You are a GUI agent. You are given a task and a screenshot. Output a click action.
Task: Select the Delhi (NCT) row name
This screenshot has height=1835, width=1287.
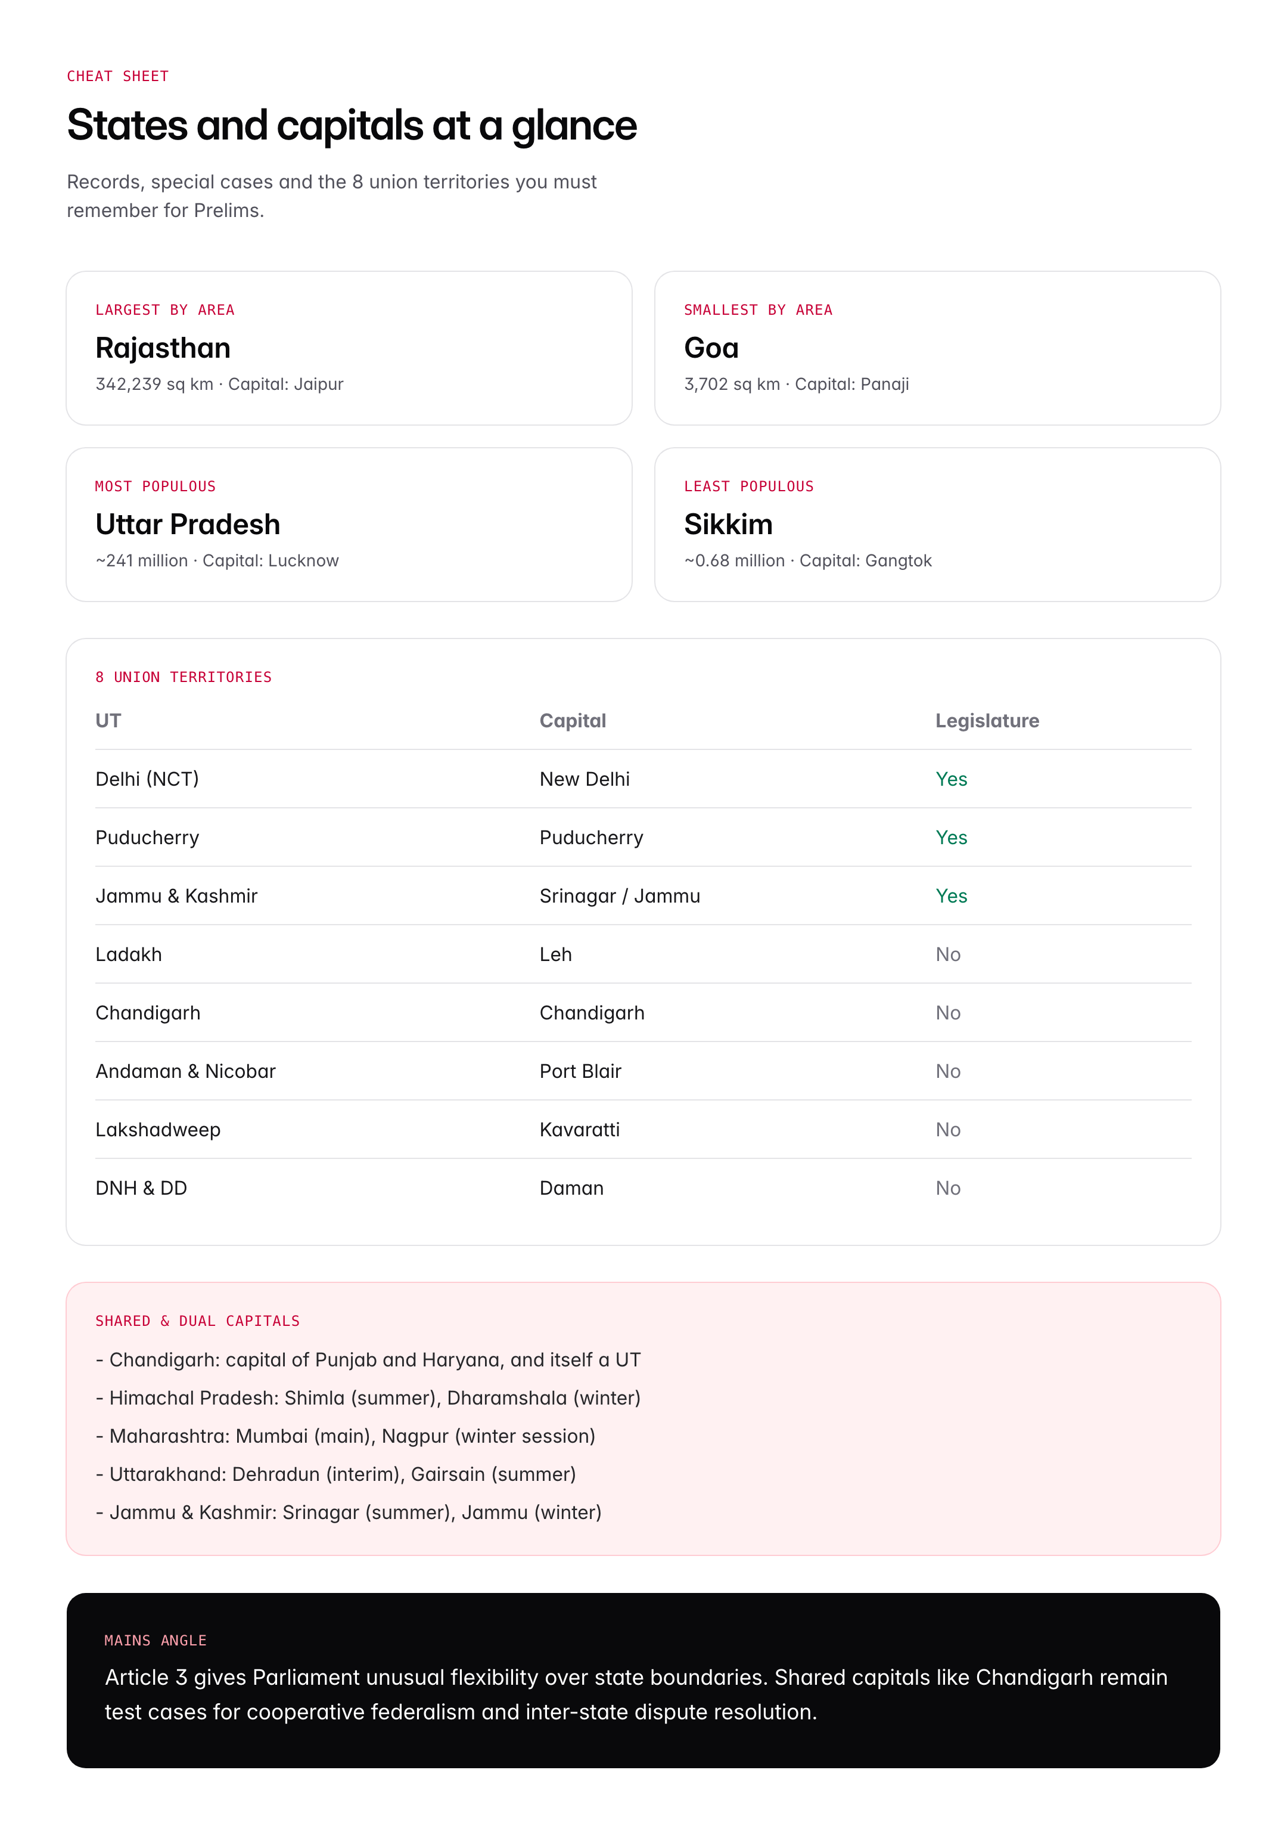147,779
